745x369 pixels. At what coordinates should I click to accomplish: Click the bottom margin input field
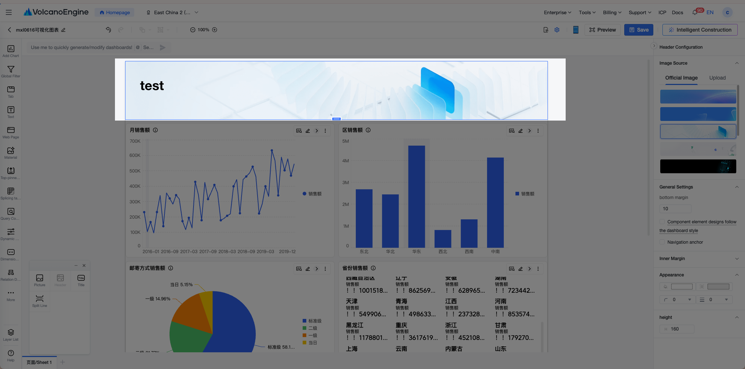point(675,209)
